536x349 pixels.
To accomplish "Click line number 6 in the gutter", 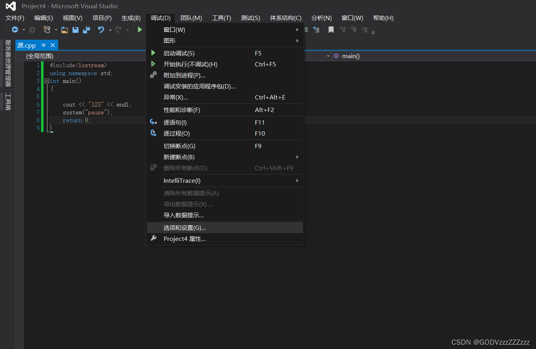I will (38, 105).
